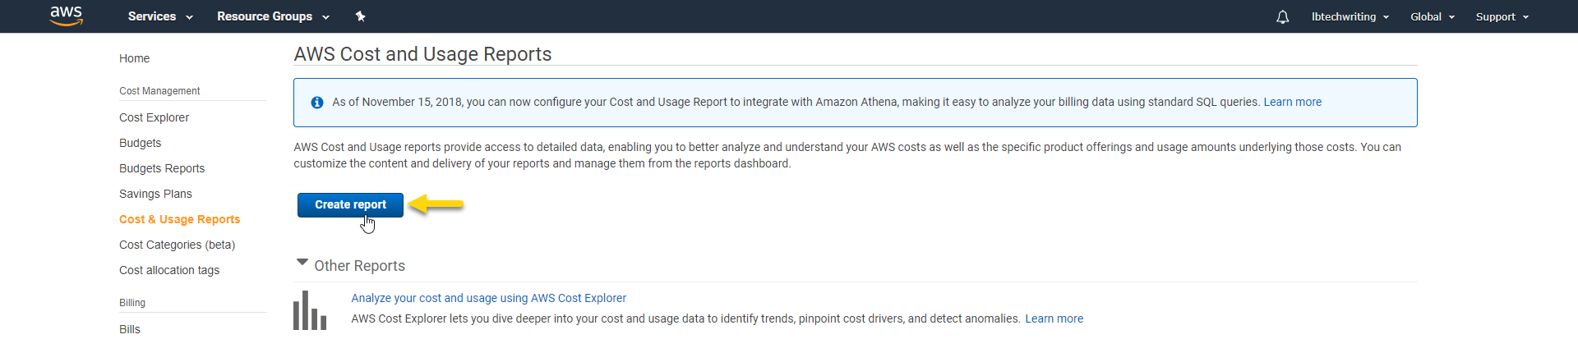
Task: Open Budgets in the sidebar
Action: pos(140,143)
